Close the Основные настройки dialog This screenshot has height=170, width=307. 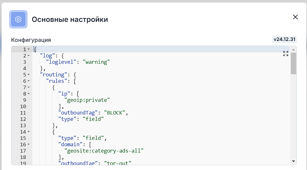point(295,17)
